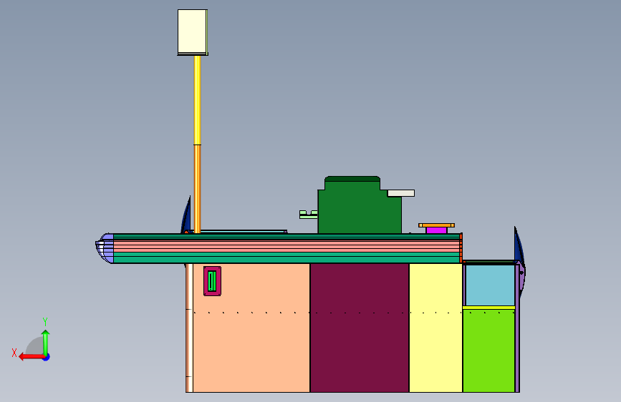This screenshot has width=621, height=402.
Task: Select the magenta block under orange flange
Action: 436,230
